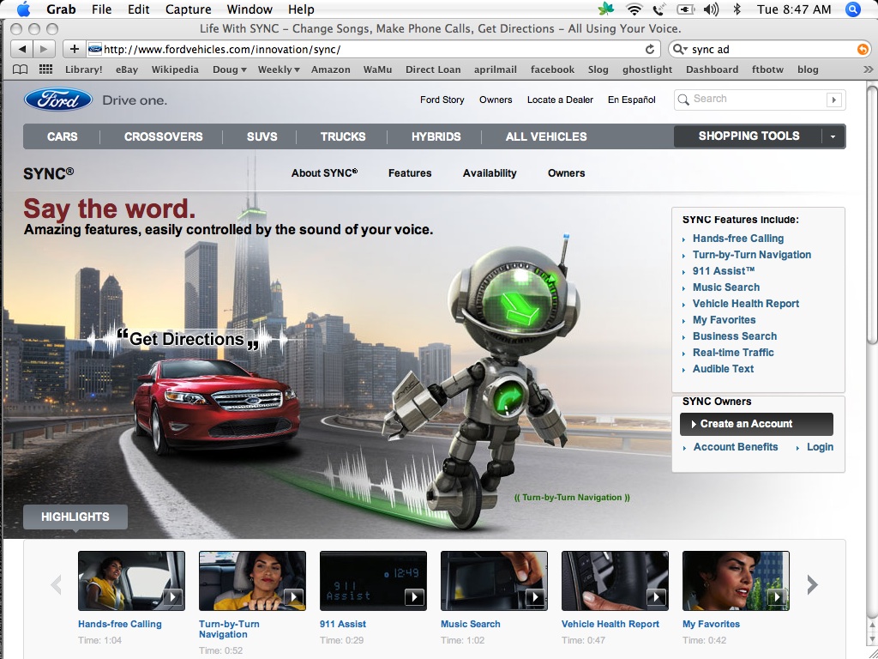Open the File menu
Viewport: 878px width, 659px height.
(x=101, y=9)
